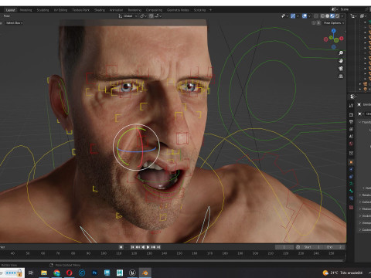
Task: Switch to the Modeling workspace tab
Action: coord(26,10)
